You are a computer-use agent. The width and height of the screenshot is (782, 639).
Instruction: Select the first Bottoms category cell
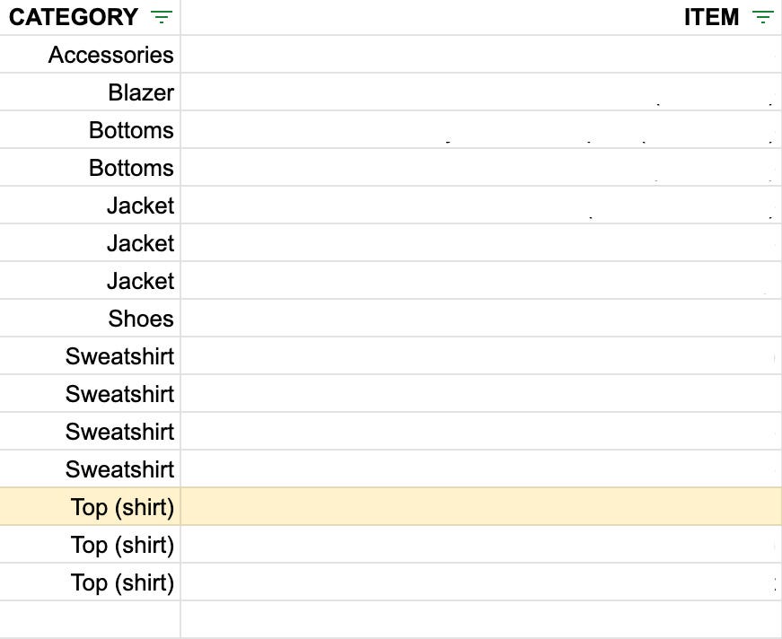click(90, 129)
